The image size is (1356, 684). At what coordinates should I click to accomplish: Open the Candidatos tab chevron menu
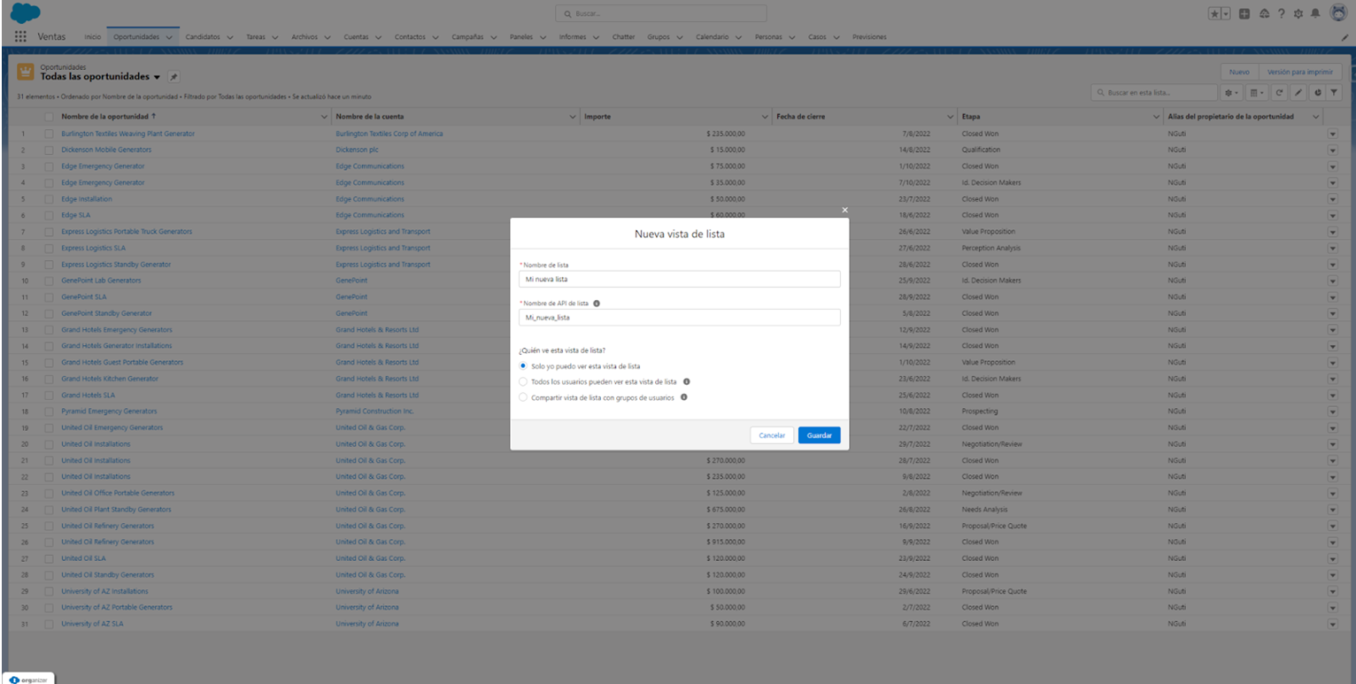point(230,37)
